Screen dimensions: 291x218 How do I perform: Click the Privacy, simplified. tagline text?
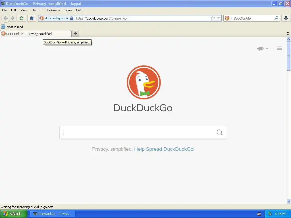pyautogui.click(x=112, y=149)
